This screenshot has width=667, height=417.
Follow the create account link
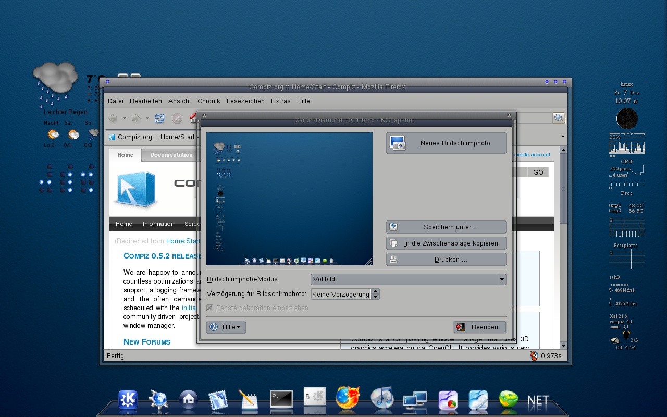533,154
